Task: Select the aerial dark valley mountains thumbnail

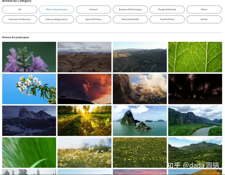Action: (x=140, y=57)
